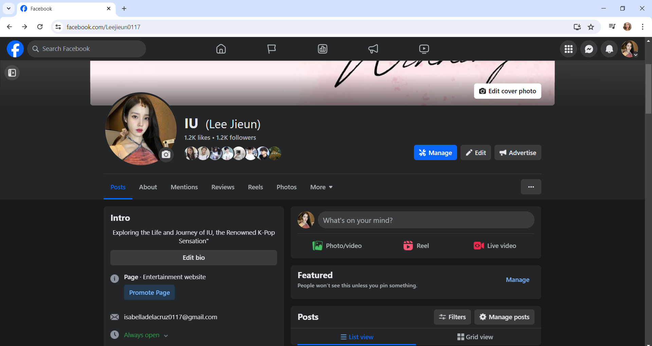This screenshot has width=652, height=346.
Task: Click the browser address bar URL
Action: pyautogui.click(x=103, y=27)
